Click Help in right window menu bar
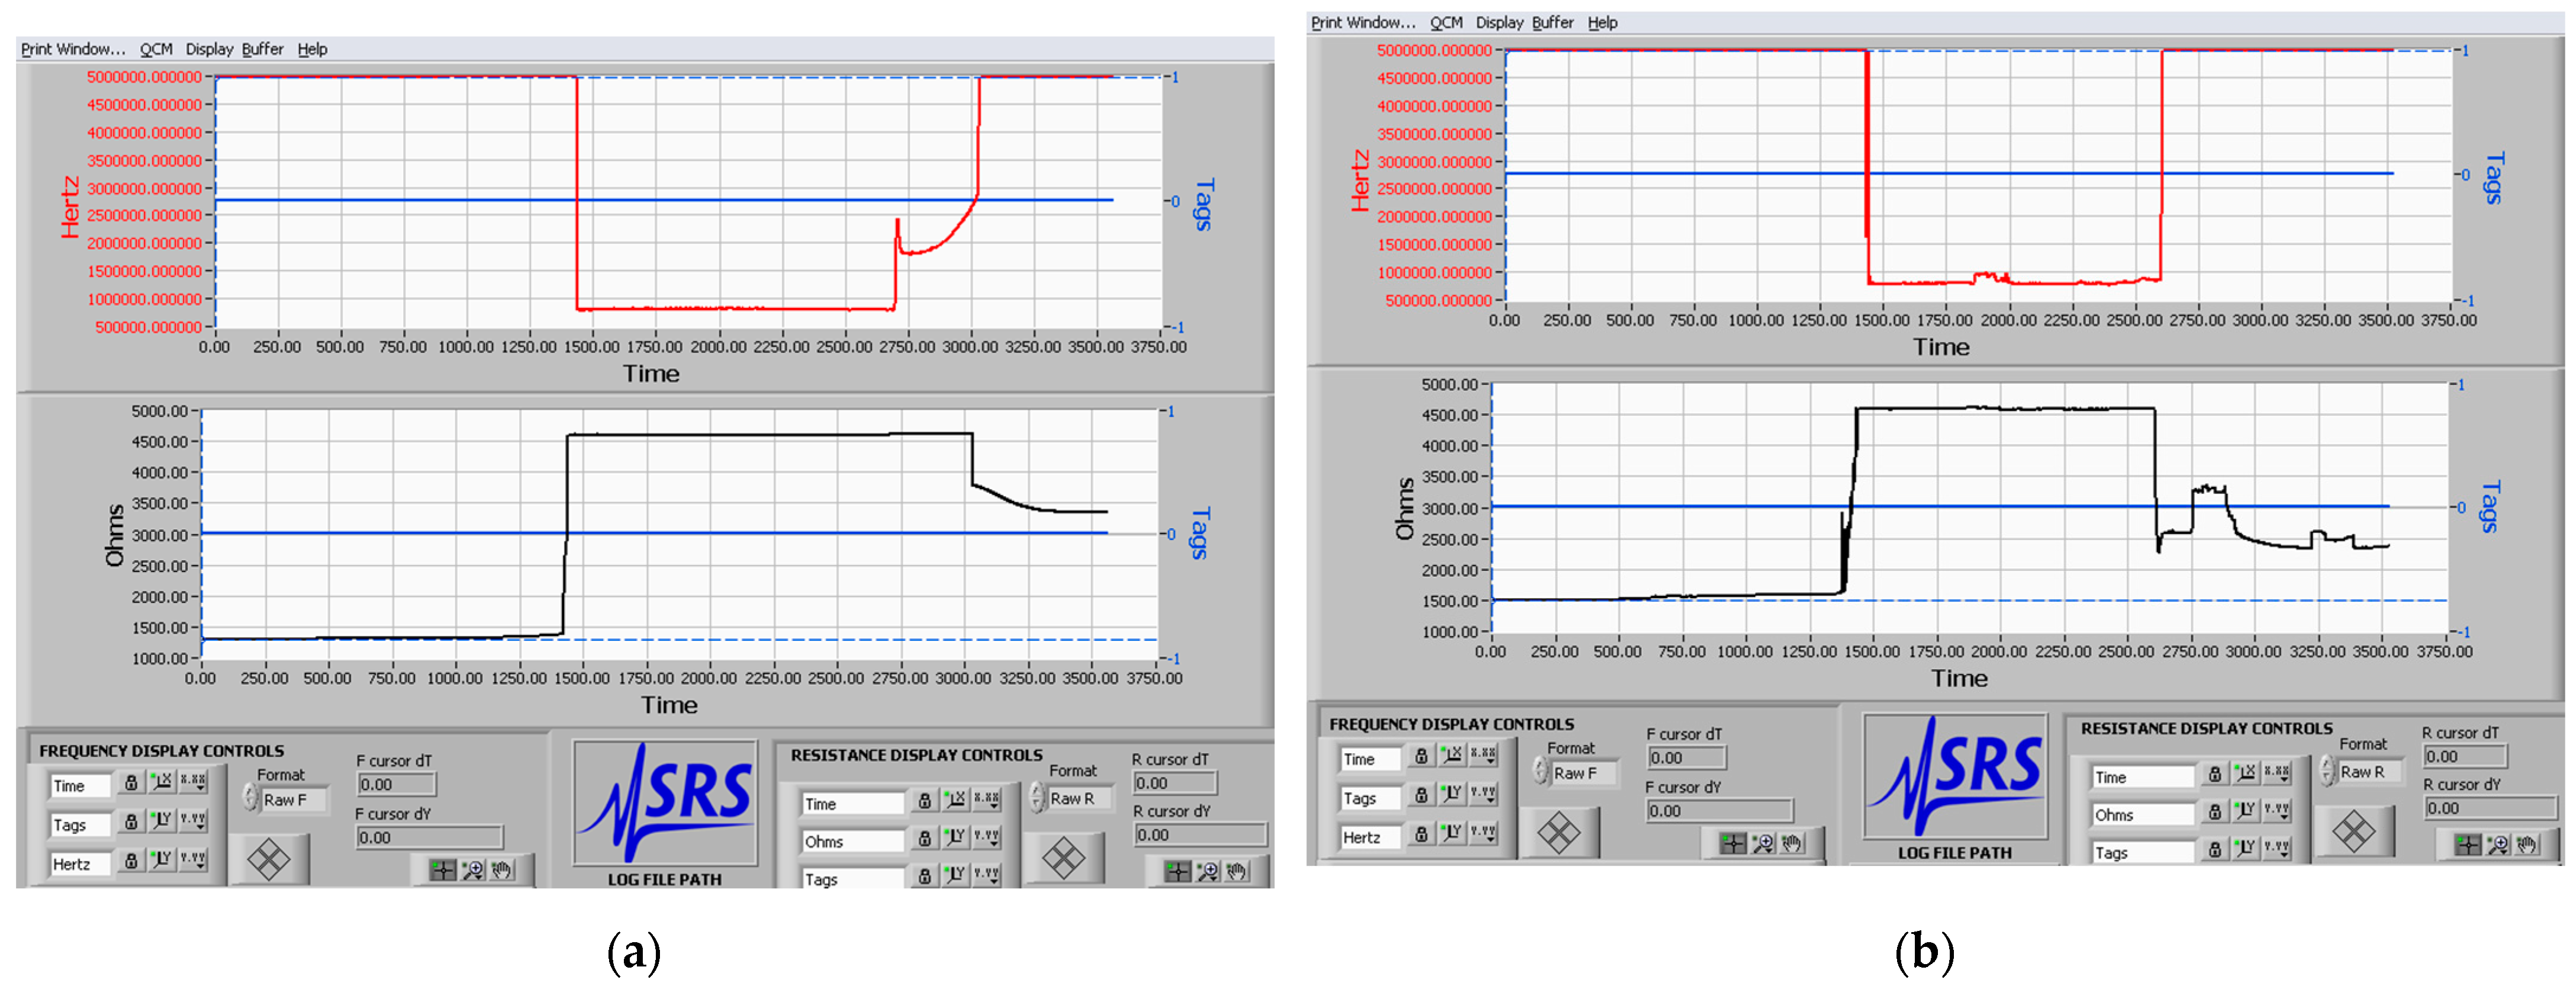Image resolution: width=2576 pixels, height=986 pixels. click(x=1602, y=22)
